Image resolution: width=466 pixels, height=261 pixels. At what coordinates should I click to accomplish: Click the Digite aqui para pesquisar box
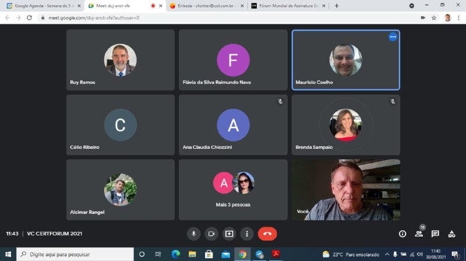pos(75,254)
